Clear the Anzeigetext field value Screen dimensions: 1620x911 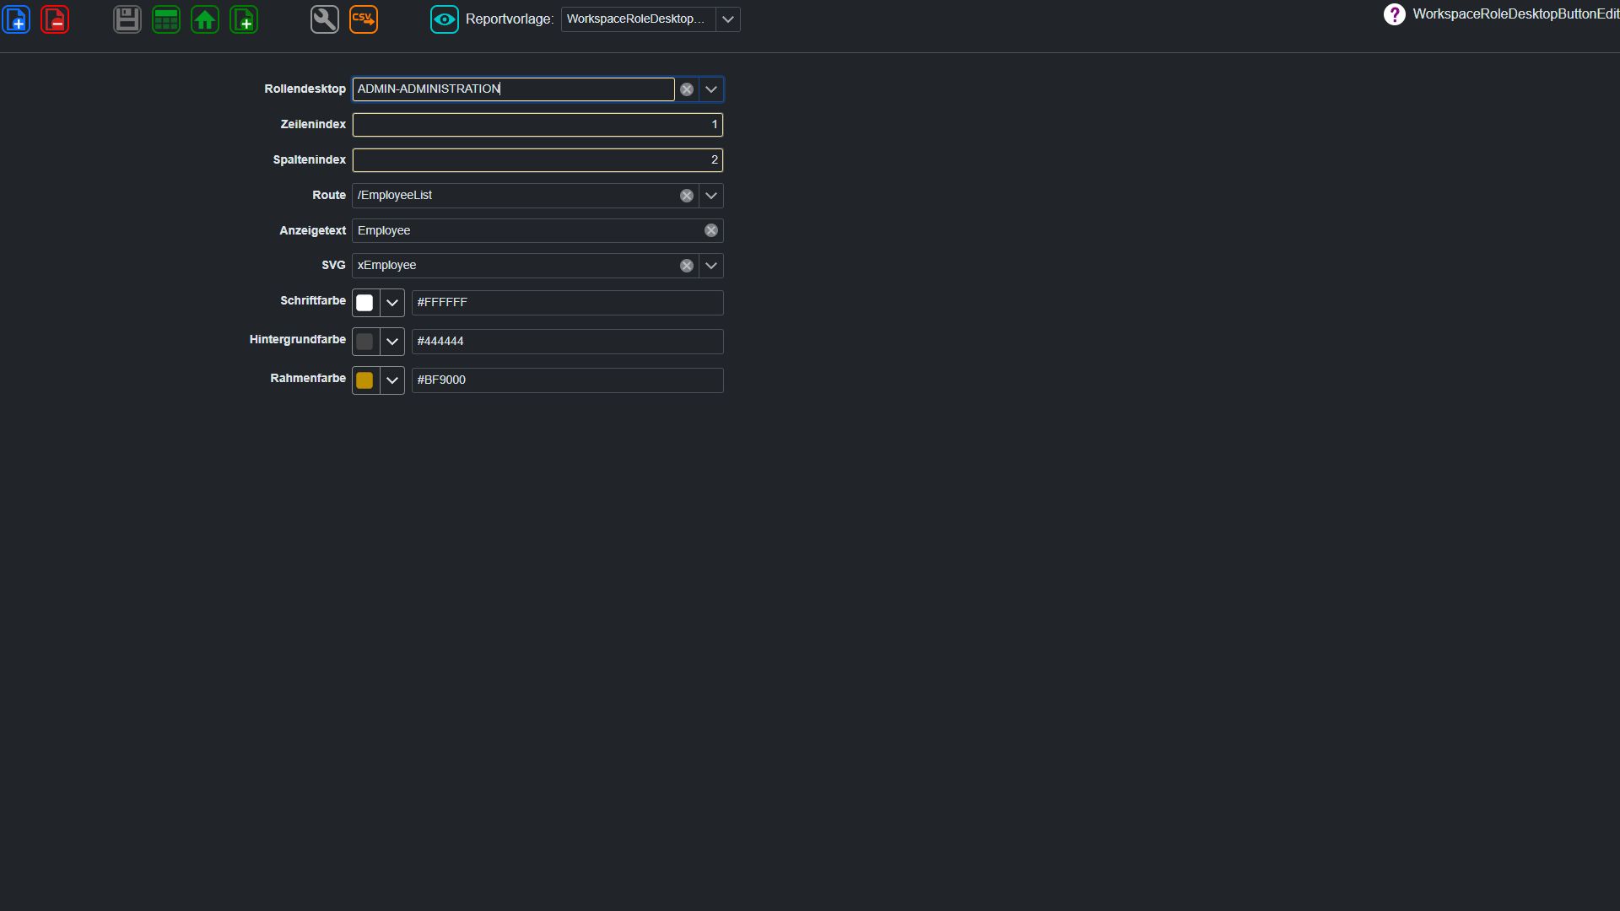point(711,230)
